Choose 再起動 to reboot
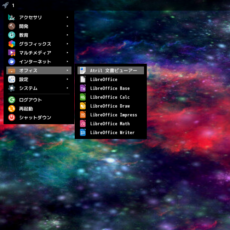 [x=39, y=109]
